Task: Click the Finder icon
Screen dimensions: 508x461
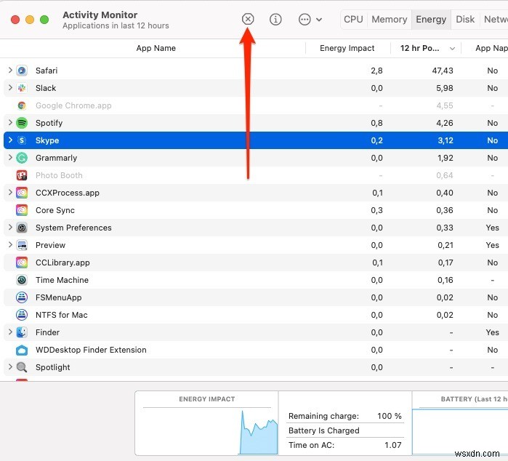Action: (x=22, y=332)
